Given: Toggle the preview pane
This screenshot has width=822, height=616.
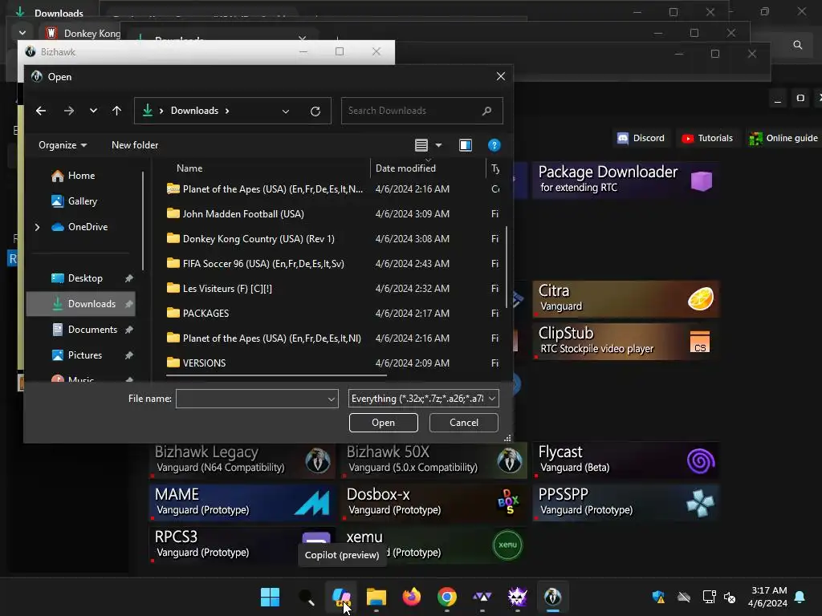Looking at the screenshot, I should pos(466,145).
